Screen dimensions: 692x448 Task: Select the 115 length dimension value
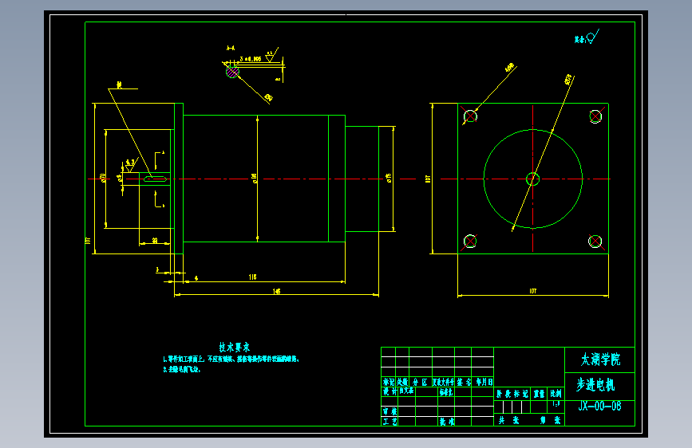click(x=252, y=277)
